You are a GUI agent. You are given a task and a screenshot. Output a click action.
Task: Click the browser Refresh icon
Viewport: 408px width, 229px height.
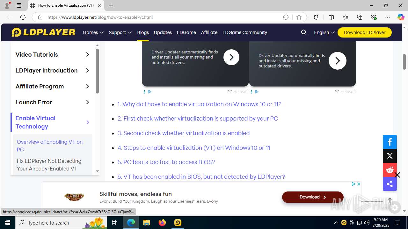coord(23,17)
